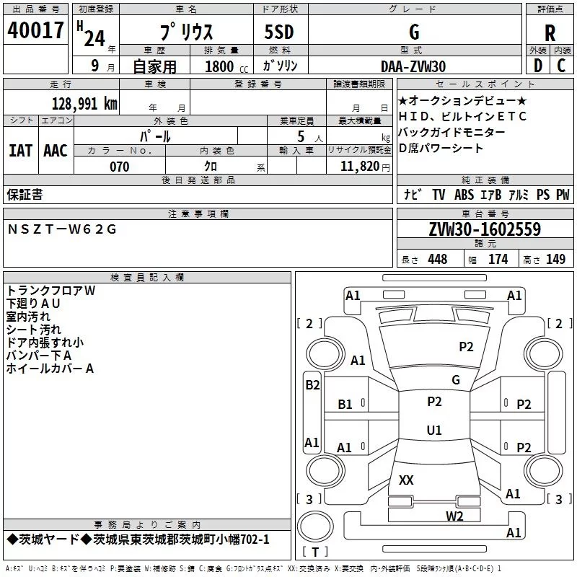Click G mark on windshield diagram
Screen dimensions: 577x577
tap(456, 379)
